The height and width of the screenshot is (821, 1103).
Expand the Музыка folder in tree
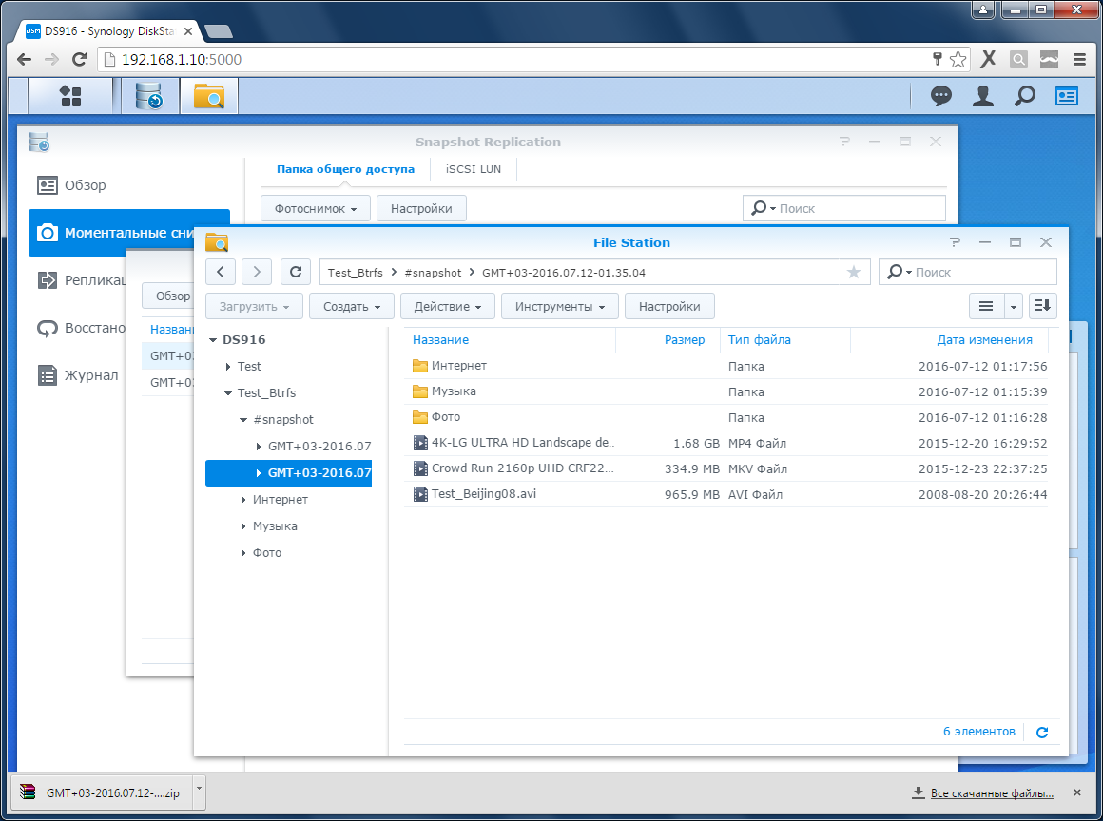243,526
